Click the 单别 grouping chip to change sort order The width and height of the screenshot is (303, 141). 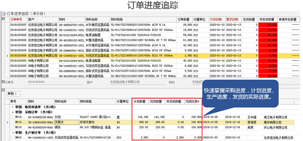(x=13, y=93)
